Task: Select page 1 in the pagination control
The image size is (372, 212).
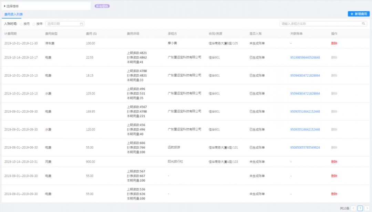Action: click(360, 208)
